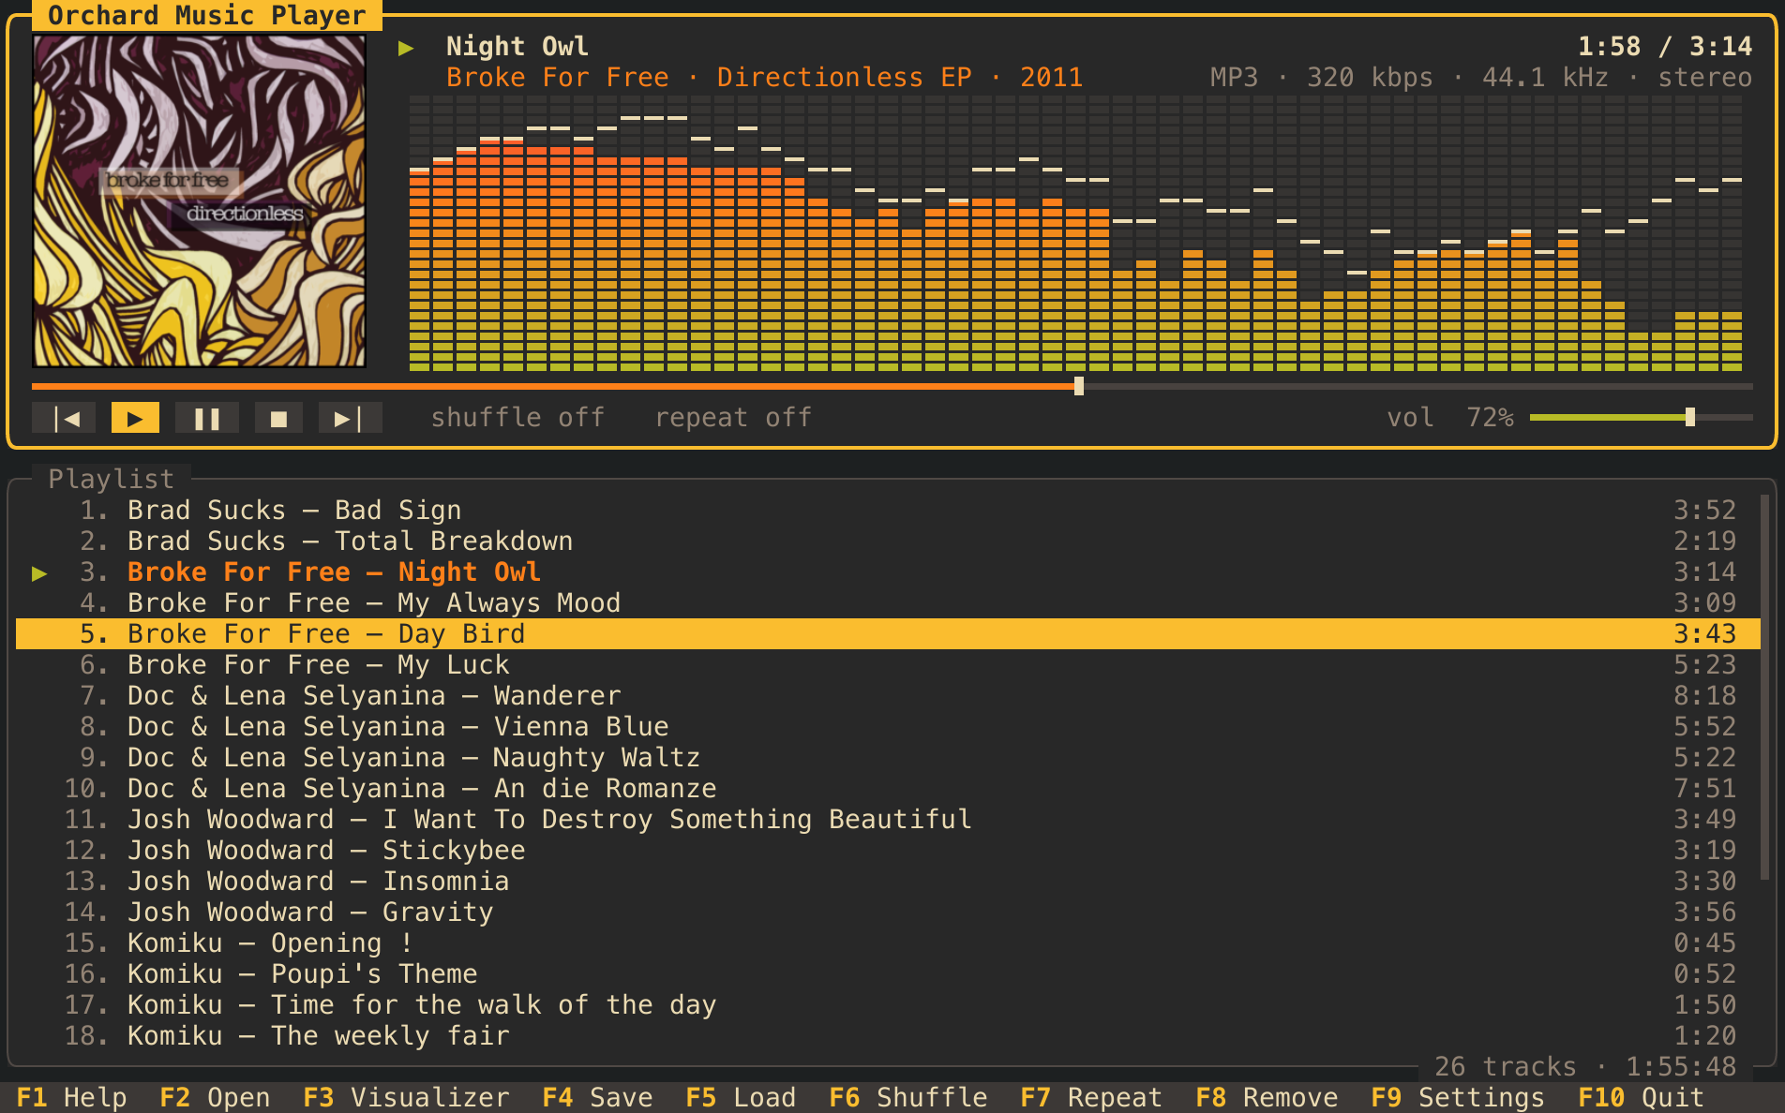Select "Komiku – The weekly fair" track
The width and height of the screenshot is (1785, 1113).
(x=888, y=1036)
